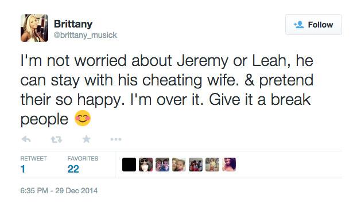Viewport: 361px width, 211px height.
Task: View the Favorites count of 22
Action: pyautogui.click(x=73, y=169)
